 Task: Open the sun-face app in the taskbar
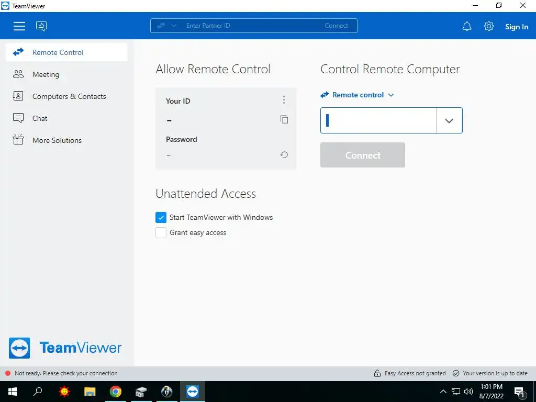(64, 392)
